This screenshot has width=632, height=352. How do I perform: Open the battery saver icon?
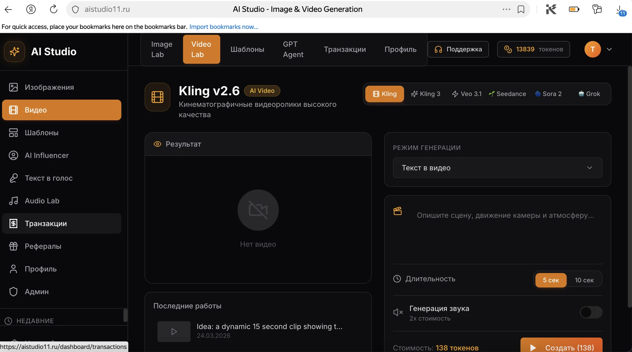(574, 9)
